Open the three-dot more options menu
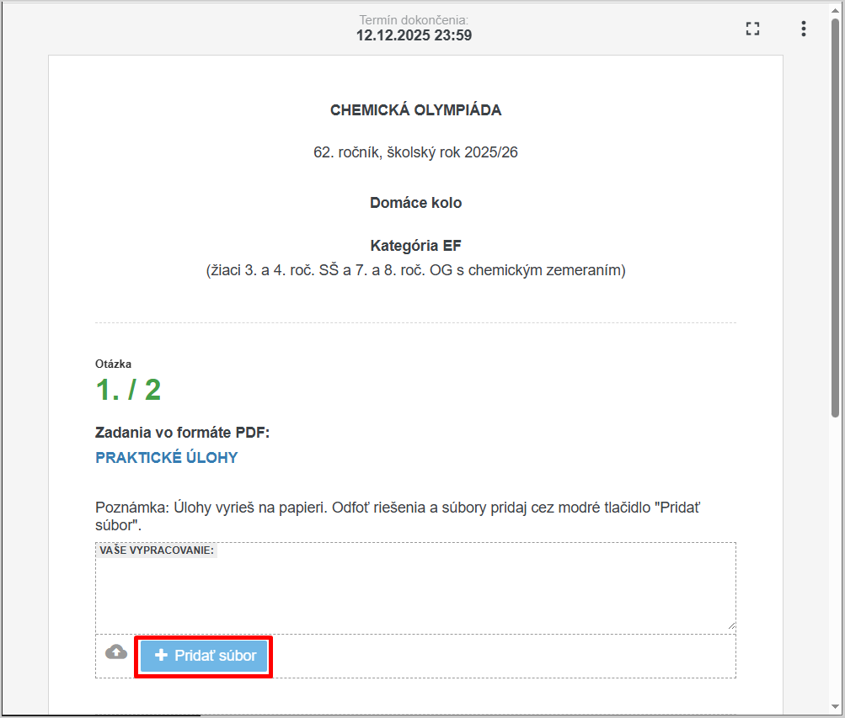This screenshot has height=718, width=845. point(803,29)
